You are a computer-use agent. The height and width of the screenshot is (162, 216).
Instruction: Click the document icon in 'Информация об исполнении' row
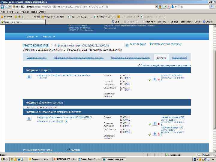click(29, 118)
